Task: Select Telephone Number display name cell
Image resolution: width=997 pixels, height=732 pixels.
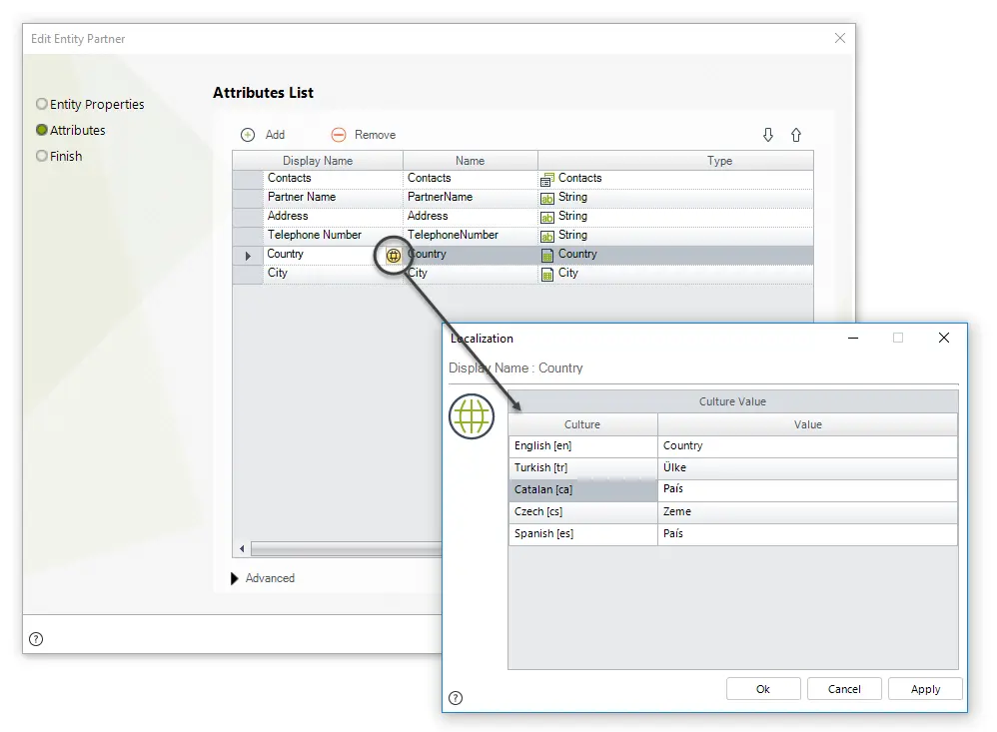Action: point(333,236)
